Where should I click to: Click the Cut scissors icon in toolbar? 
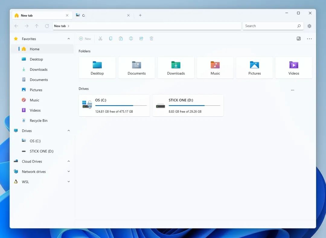[x=101, y=39]
